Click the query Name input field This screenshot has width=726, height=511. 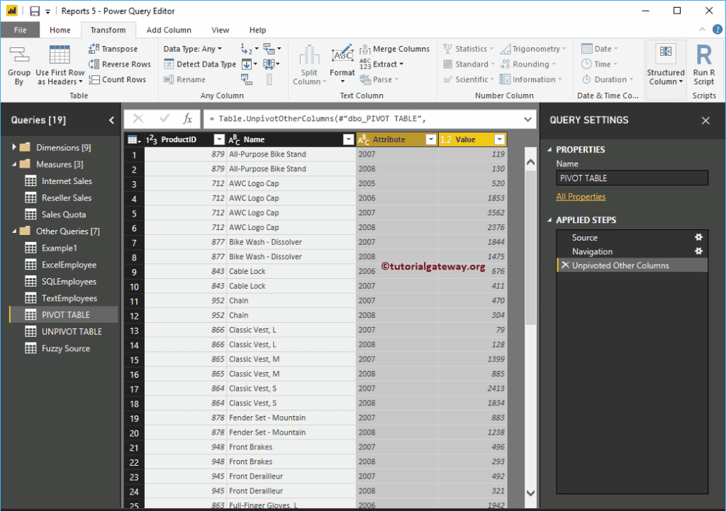click(631, 178)
